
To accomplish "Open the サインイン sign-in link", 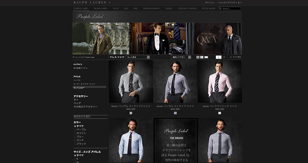I will 210,3.
